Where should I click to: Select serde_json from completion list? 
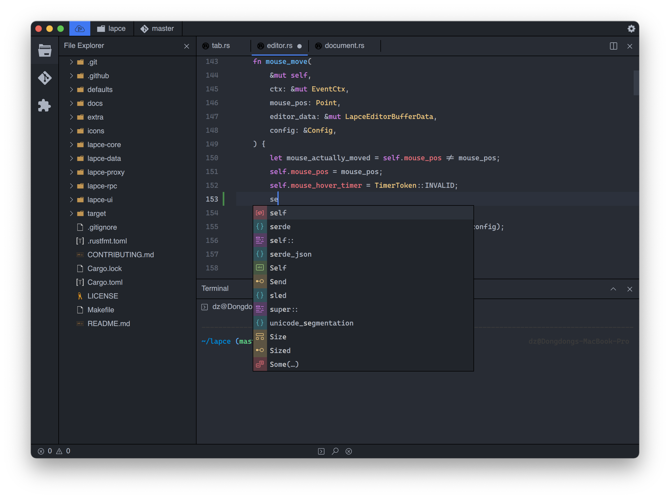(x=290, y=254)
